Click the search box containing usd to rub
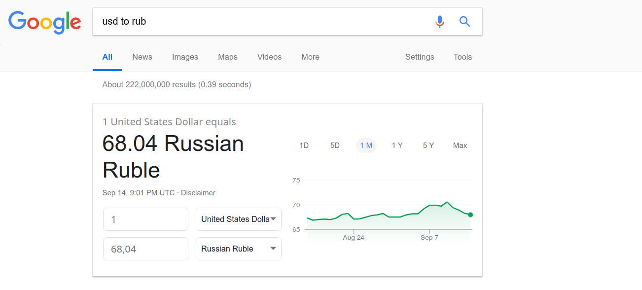642x290 pixels. pyautogui.click(x=261, y=22)
